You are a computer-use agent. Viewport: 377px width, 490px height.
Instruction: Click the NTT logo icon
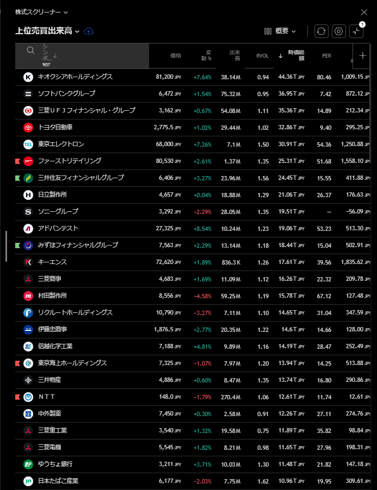click(28, 397)
